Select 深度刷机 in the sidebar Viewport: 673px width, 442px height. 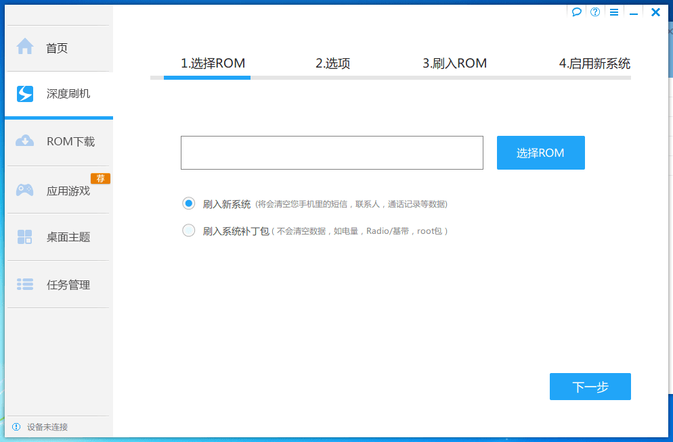click(x=59, y=94)
